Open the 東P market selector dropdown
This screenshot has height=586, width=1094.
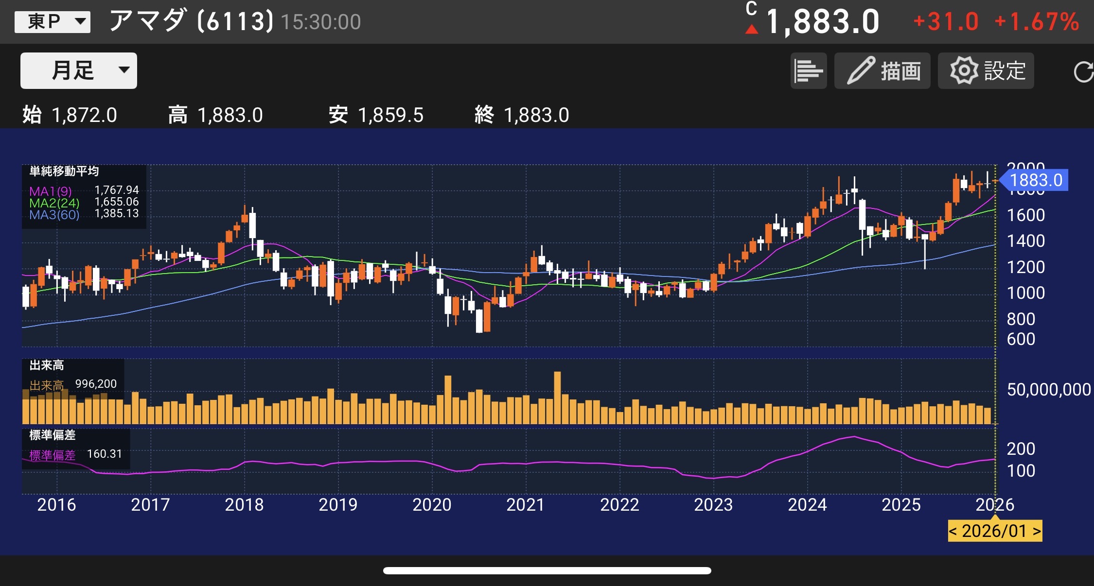[53, 22]
